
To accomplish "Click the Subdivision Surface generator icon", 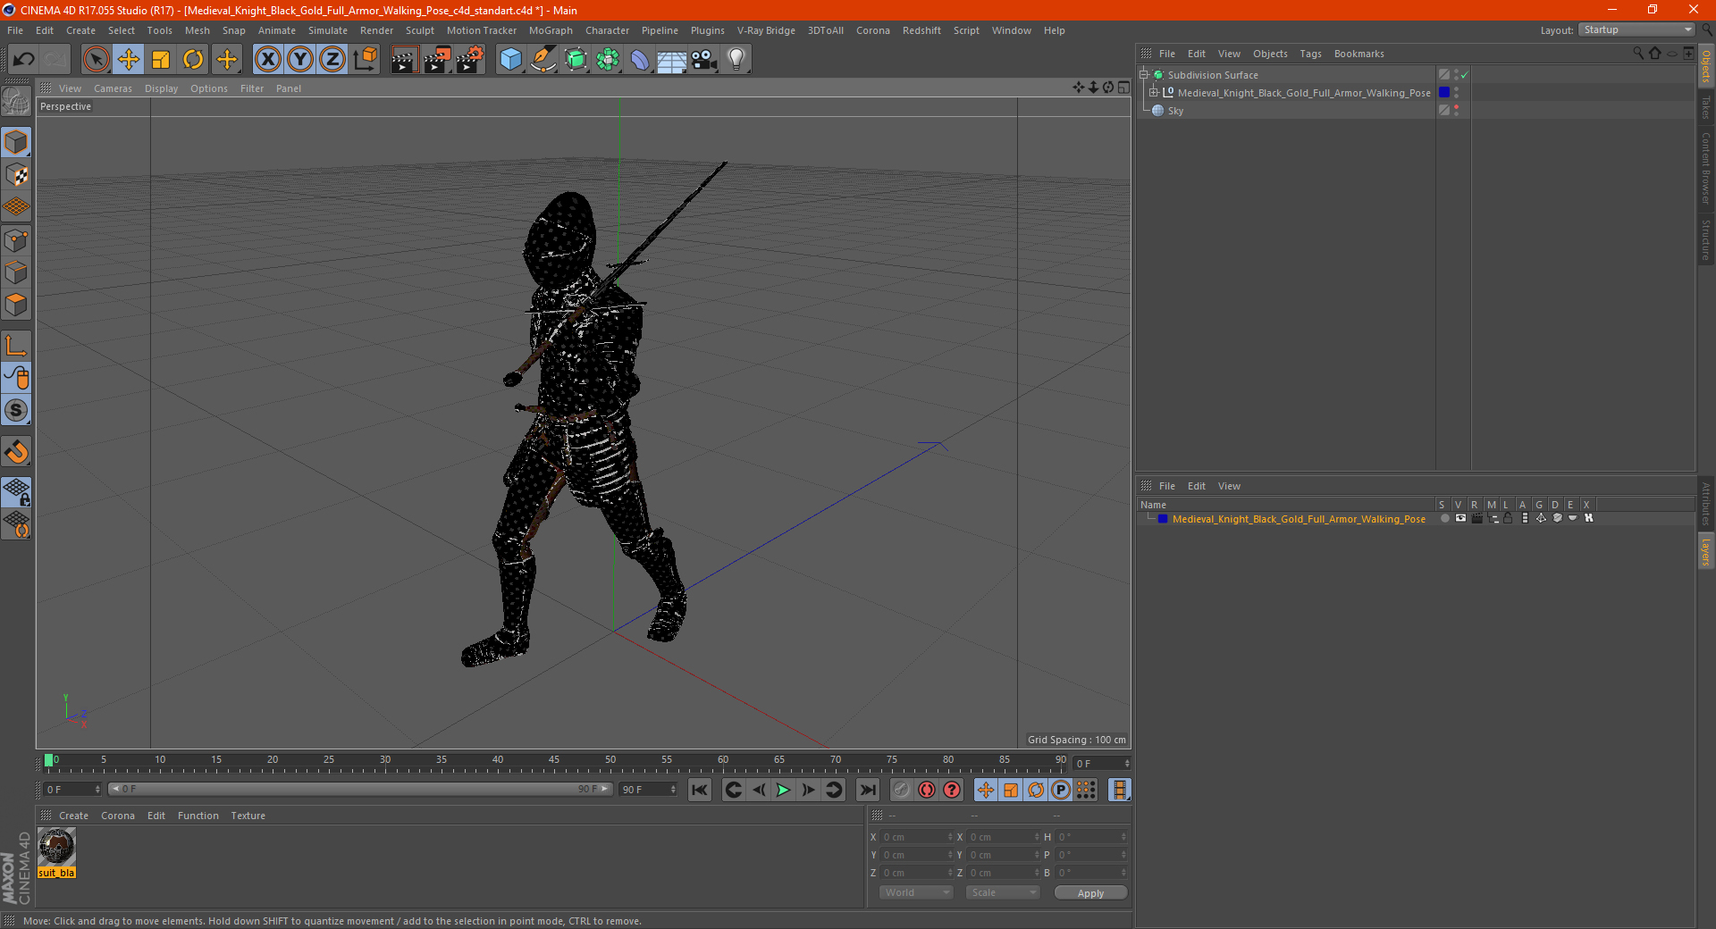I will pyautogui.click(x=576, y=60).
